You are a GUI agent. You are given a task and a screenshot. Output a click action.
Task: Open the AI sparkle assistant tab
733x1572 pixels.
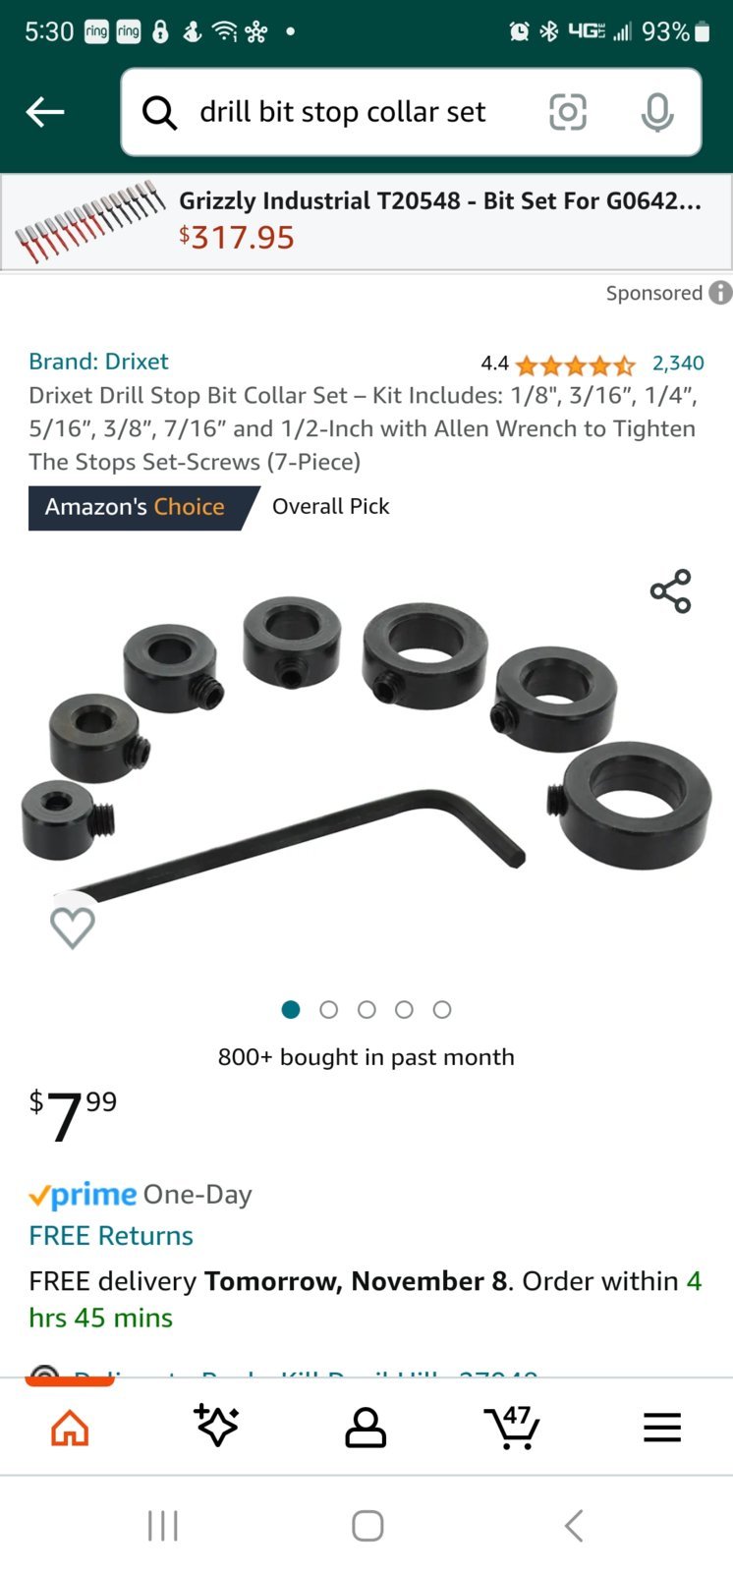click(x=216, y=1426)
